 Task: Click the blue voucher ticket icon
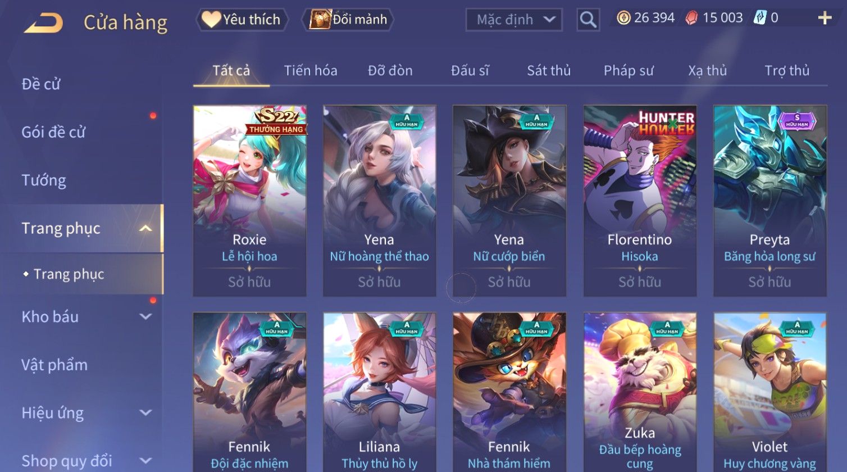pyautogui.click(x=760, y=18)
